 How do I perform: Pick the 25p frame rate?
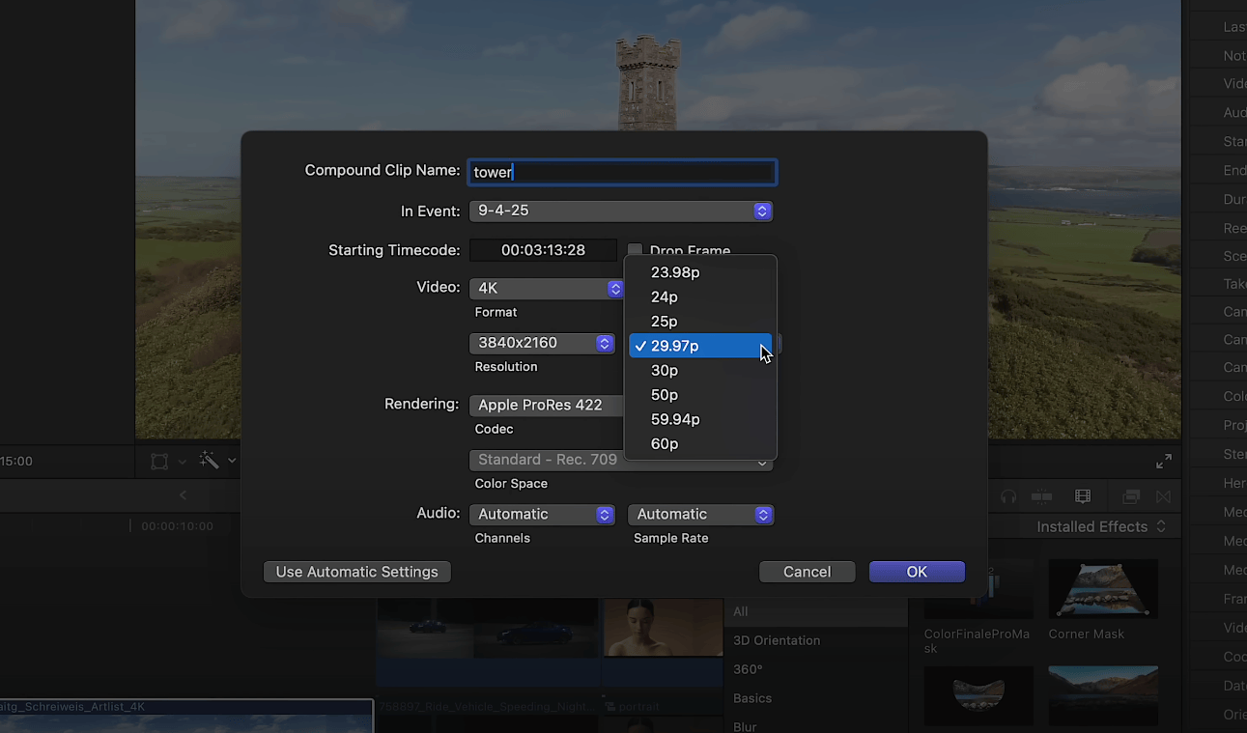click(700, 322)
